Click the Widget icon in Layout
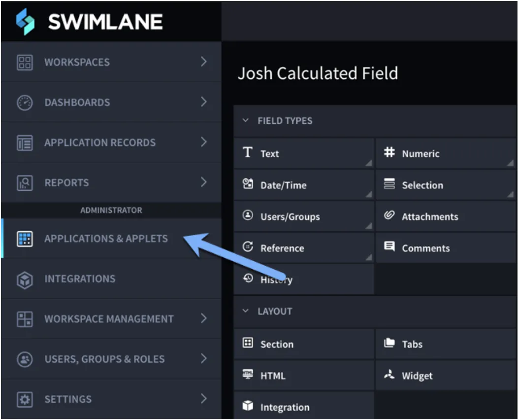Screen dimensions: 518x419 (x=389, y=374)
